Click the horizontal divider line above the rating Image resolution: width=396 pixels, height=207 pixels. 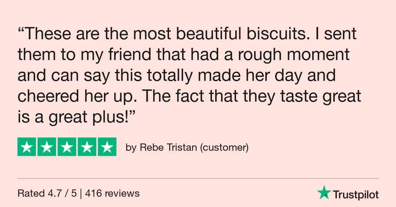click(198, 179)
